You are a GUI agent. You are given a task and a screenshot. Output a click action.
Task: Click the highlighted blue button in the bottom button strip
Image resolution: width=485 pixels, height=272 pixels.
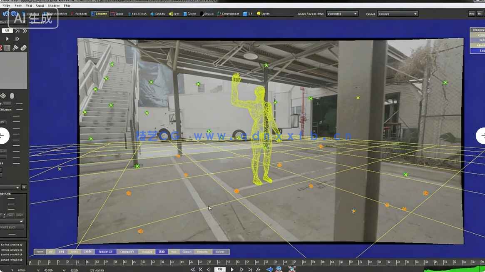pyautogui.click(x=162, y=252)
